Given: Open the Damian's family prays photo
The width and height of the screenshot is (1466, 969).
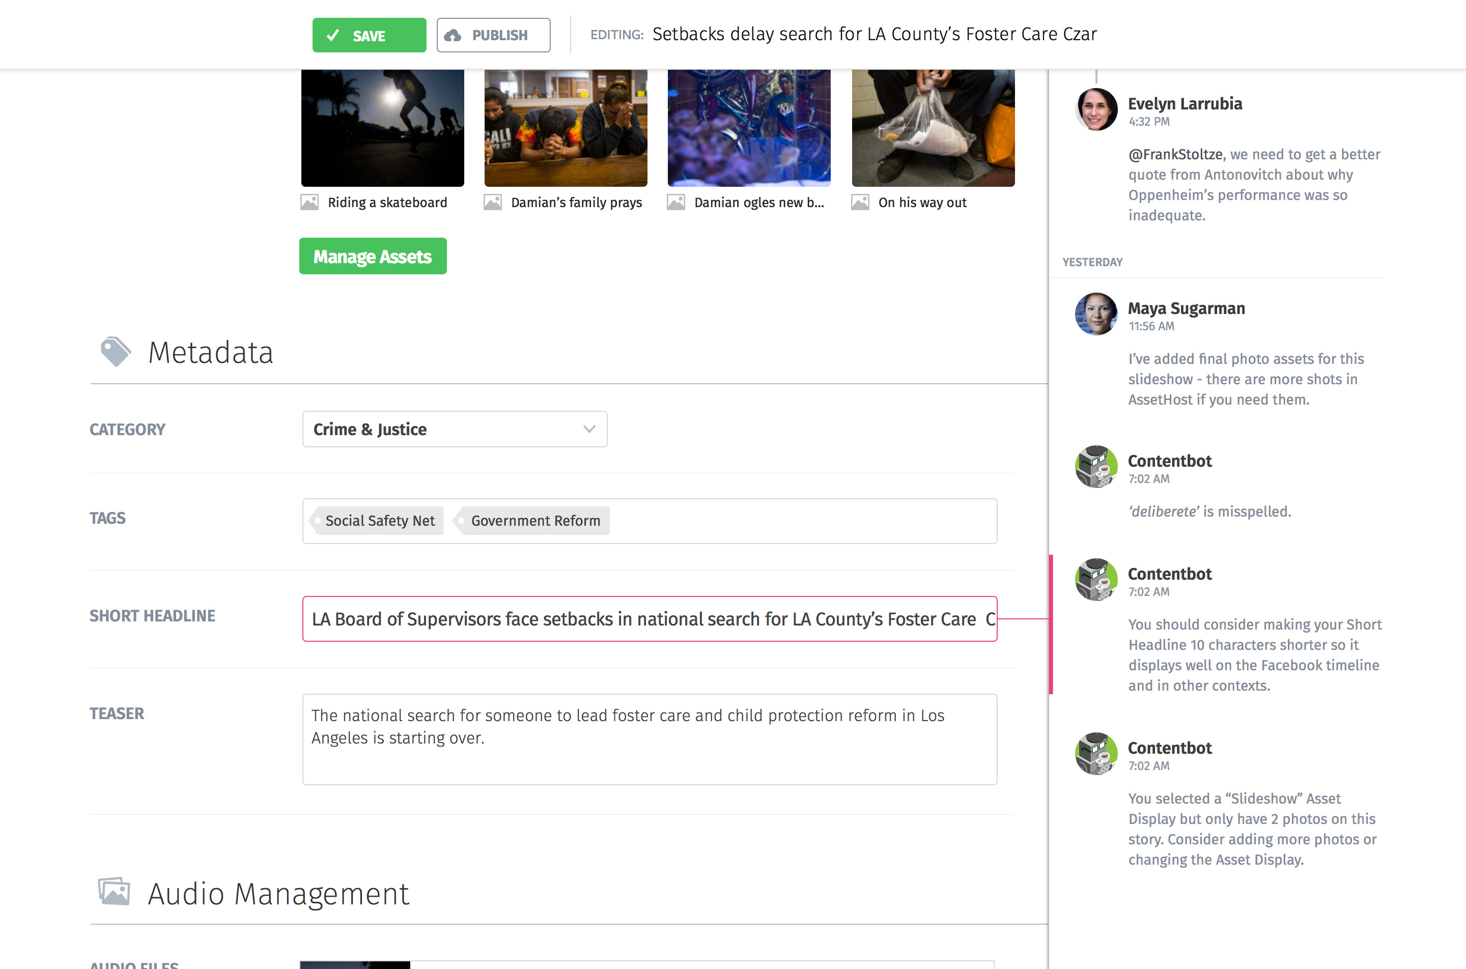Looking at the screenshot, I should click(x=566, y=128).
